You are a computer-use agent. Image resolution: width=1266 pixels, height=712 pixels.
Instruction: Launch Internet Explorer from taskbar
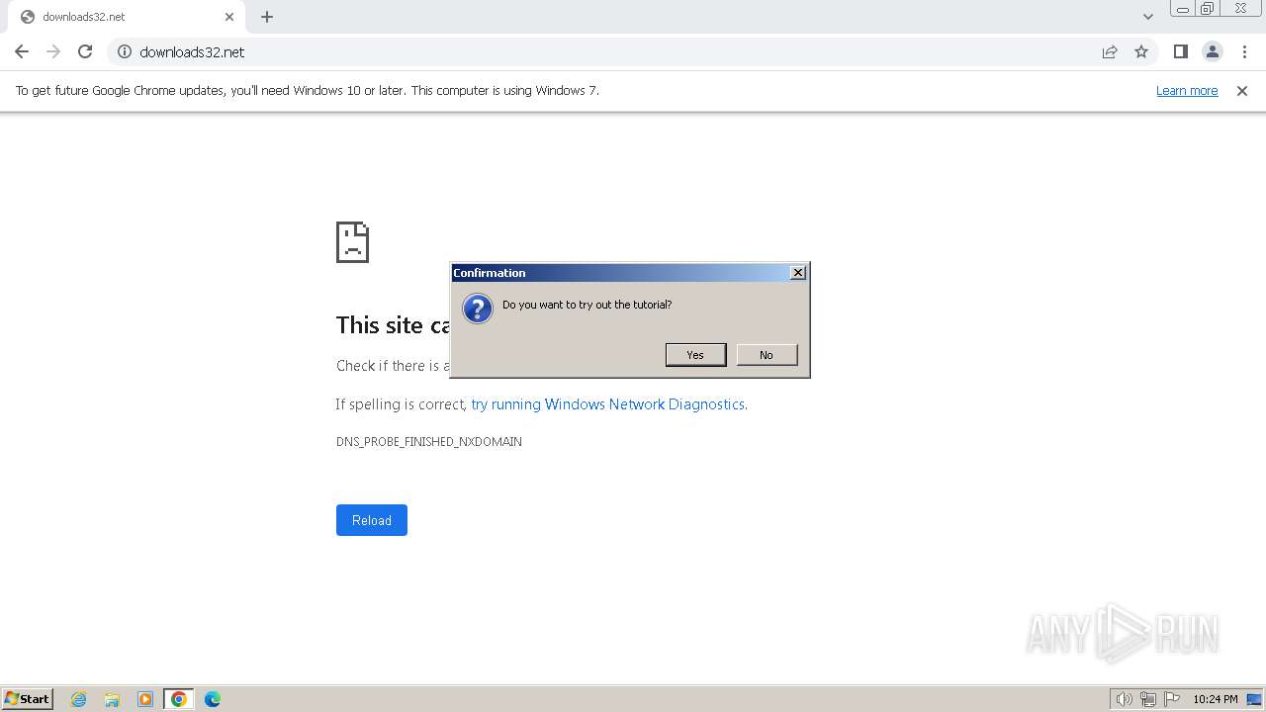pyautogui.click(x=79, y=699)
